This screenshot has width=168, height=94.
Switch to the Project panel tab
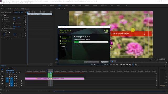pos(9,9)
